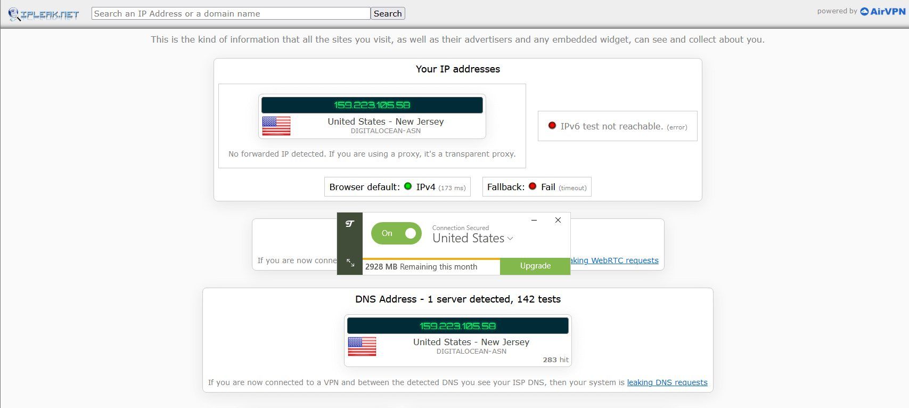Click the red Fallback Fail indicator

[532, 186]
